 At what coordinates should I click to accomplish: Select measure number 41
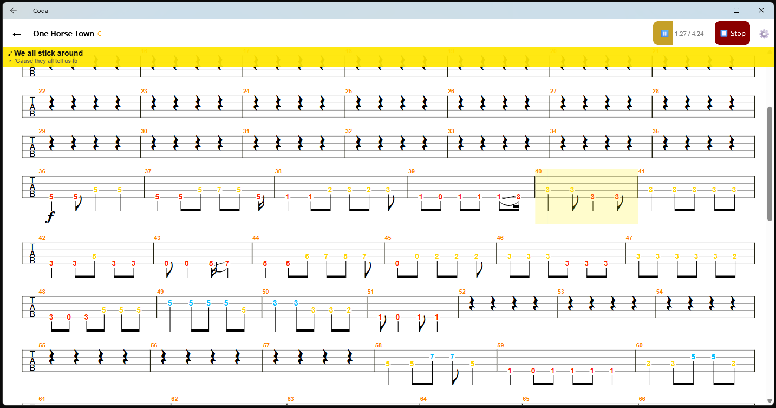click(x=642, y=172)
